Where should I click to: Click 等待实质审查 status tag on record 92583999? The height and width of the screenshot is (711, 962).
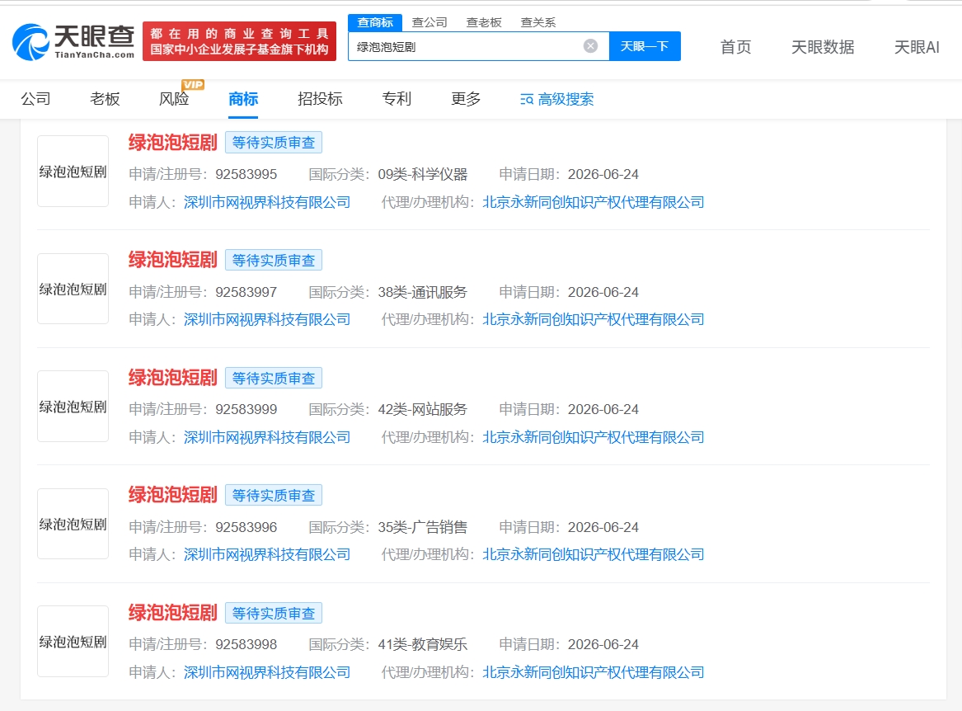tap(274, 379)
